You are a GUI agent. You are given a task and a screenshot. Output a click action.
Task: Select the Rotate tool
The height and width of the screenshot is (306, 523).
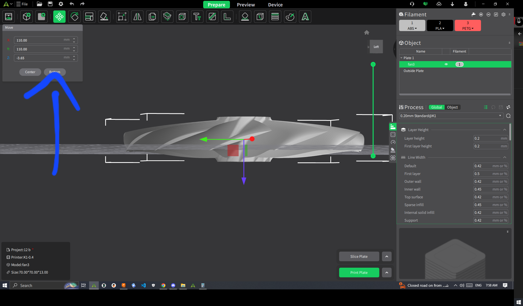pyautogui.click(x=74, y=17)
